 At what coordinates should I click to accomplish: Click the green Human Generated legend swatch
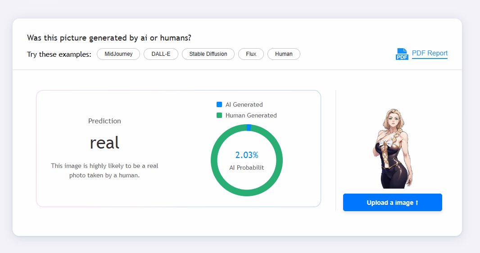point(219,115)
